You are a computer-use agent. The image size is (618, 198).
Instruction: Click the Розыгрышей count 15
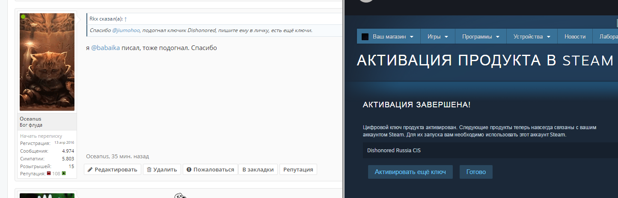[71, 166]
